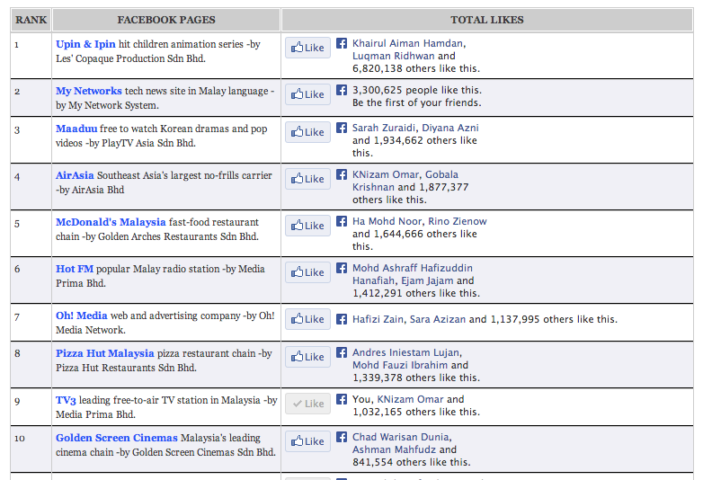Open KNizam Omar's profile in TV3 row
The image size is (703, 480).
coord(410,399)
